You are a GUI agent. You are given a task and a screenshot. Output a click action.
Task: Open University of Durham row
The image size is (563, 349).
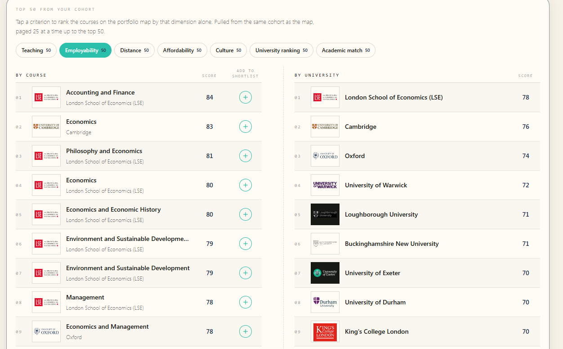click(x=417, y=302)
